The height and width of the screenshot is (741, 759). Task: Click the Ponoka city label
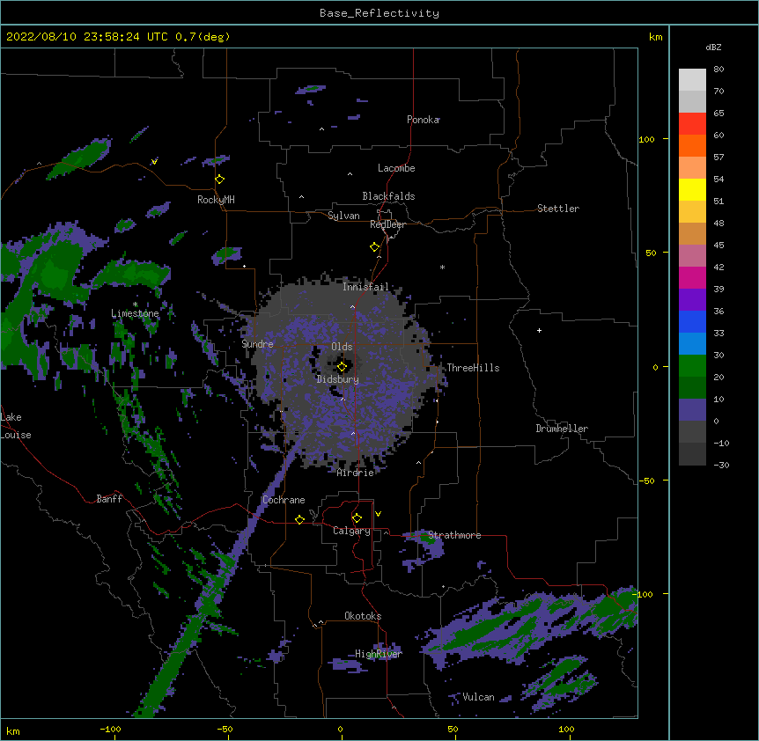click(x=423, y=120)
